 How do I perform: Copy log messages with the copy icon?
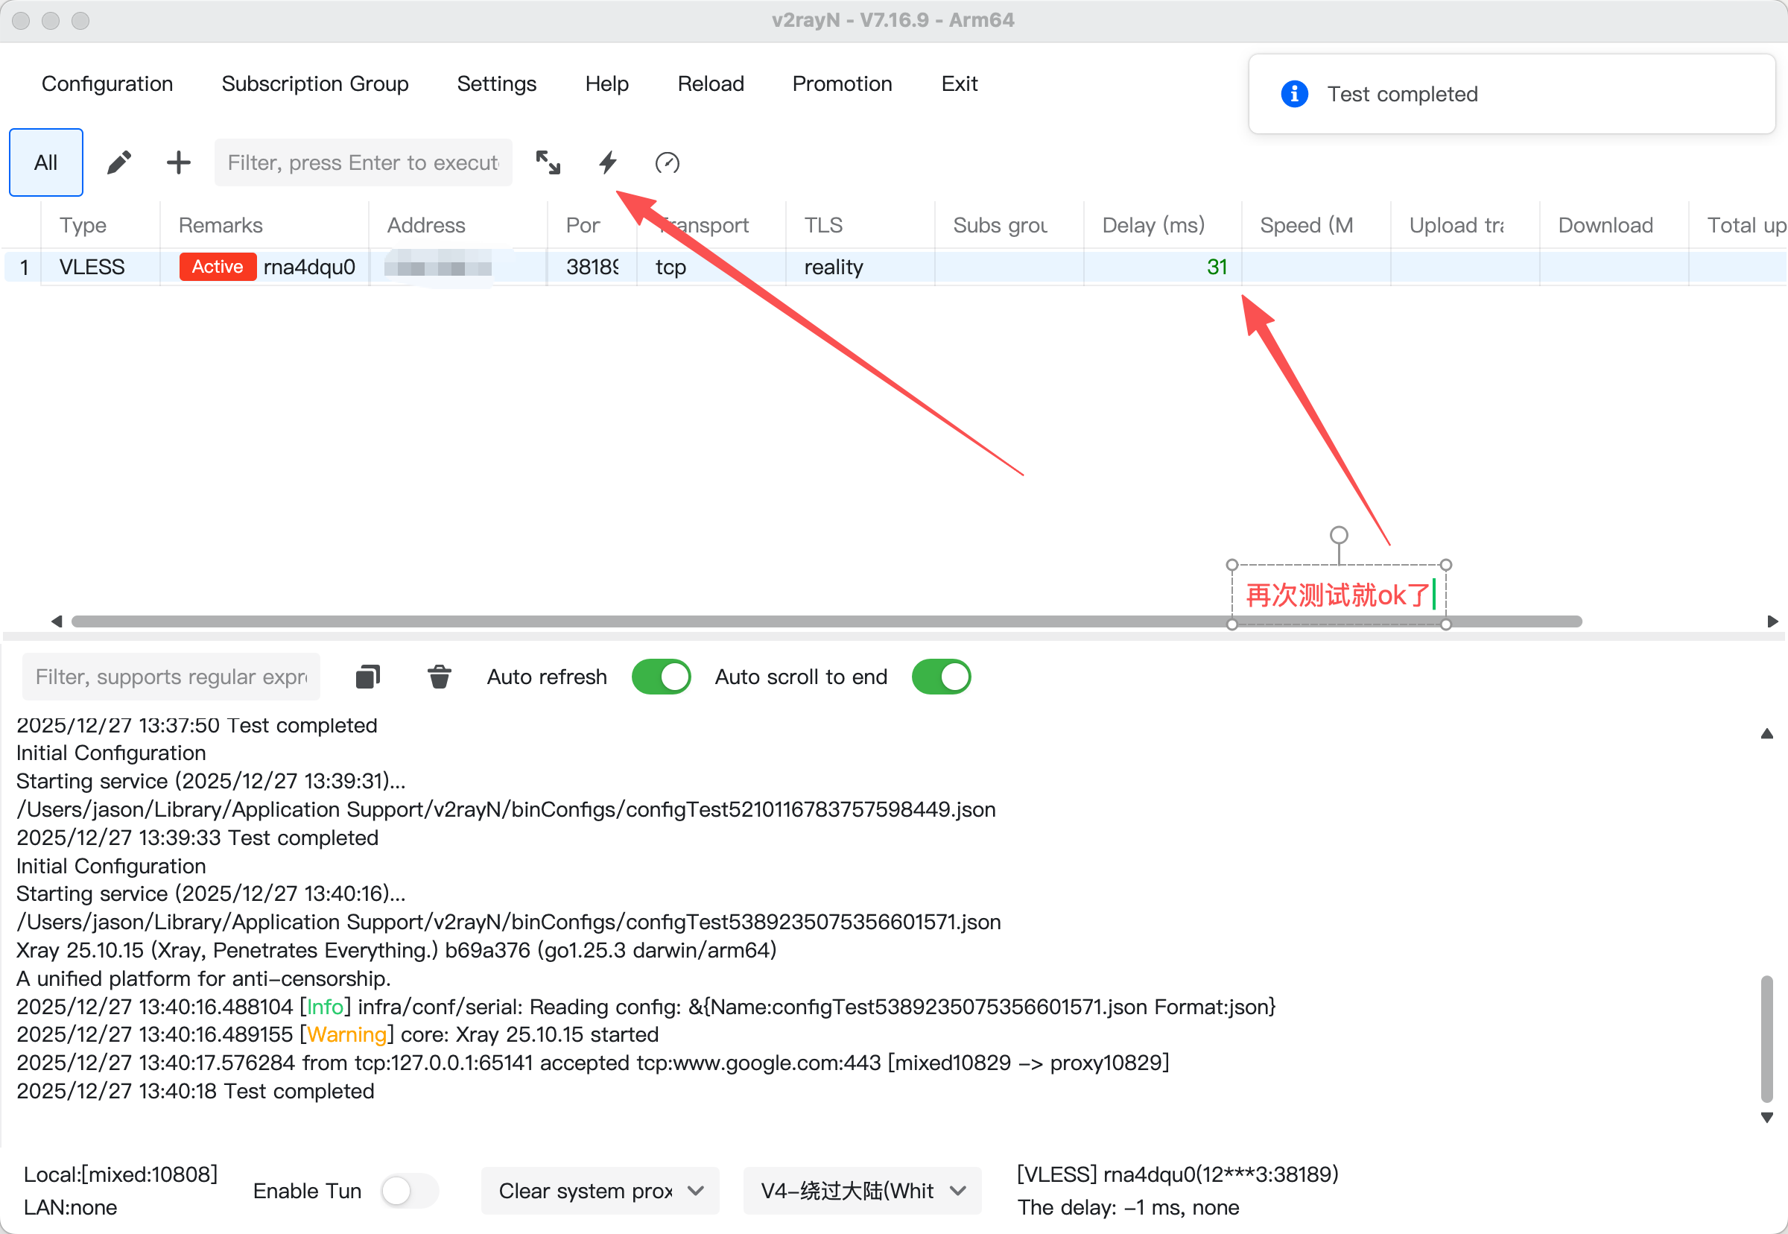[x=368, y=677]
